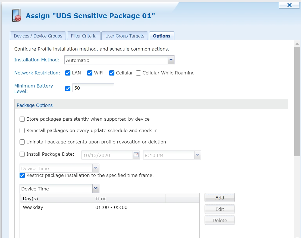Check Store packages persistently option
The width and height of the screenshot is (301, 238).
(22, 119)
